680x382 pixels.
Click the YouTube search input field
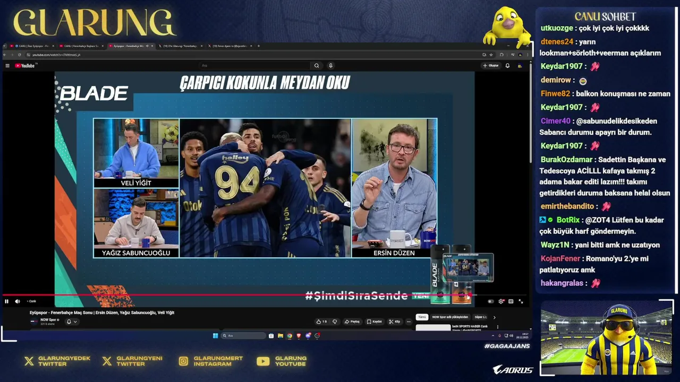pos(255,66)
